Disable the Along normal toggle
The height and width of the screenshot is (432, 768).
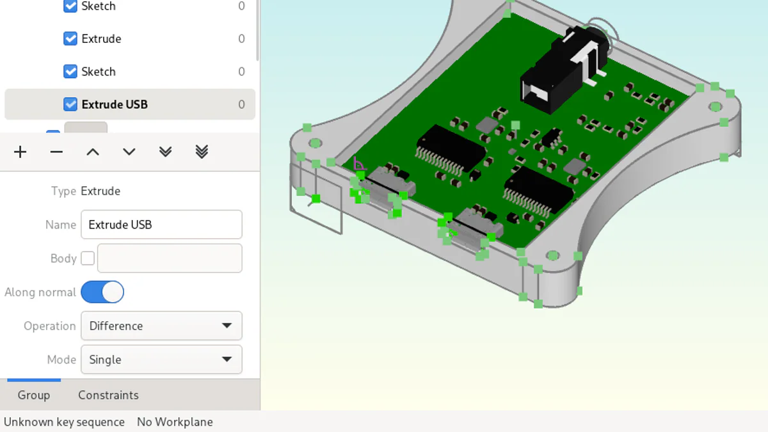pyautogui.click(x=102, y=292)
